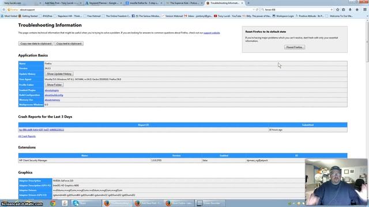Switch to Troubleshooting Firefox taskbar window

point(116,203)
